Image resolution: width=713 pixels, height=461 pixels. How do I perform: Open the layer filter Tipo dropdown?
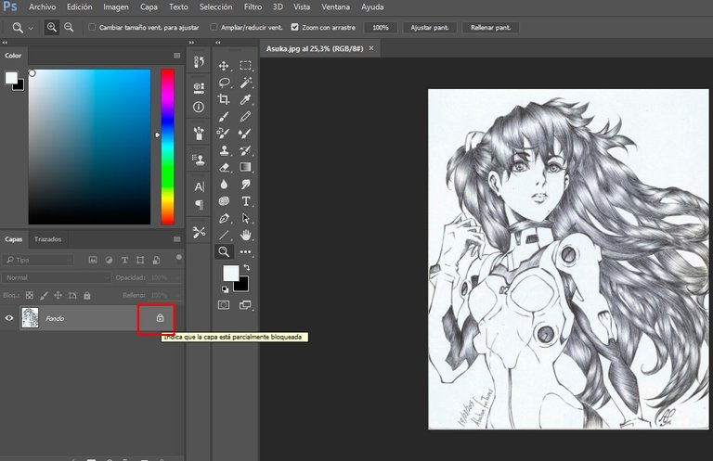point(38,260)
